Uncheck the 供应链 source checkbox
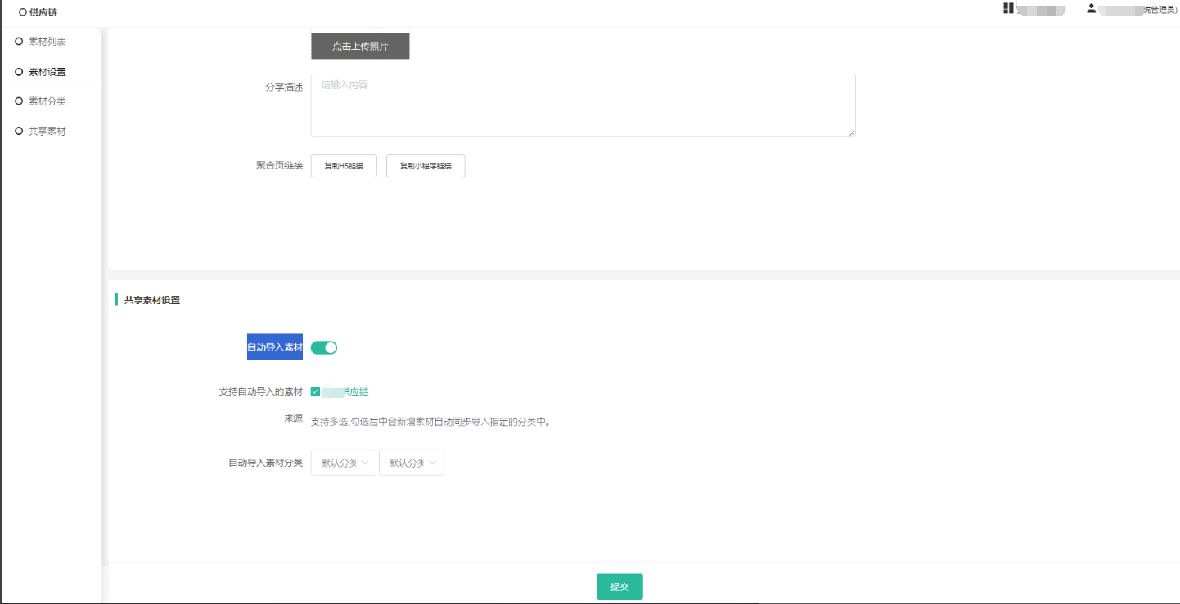The width and height of the screenshot is (1180, 604). click(315, 391)
